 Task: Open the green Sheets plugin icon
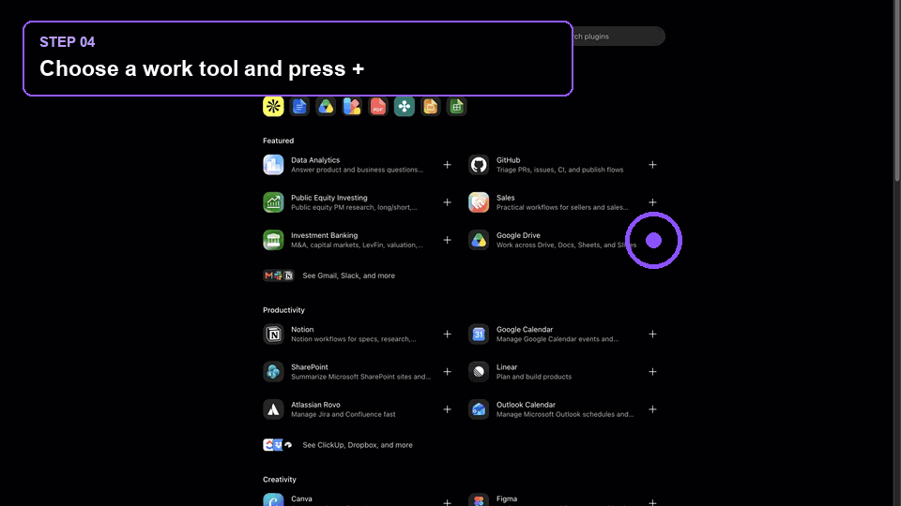pos(457,106)
